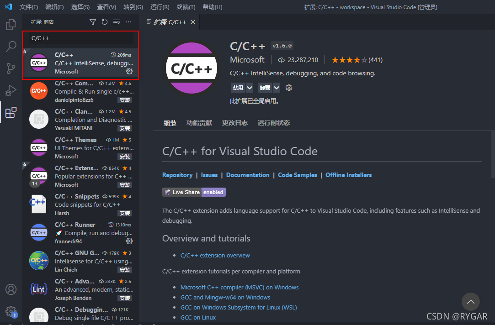Open GCC on Linux link
495x325 pixels.
[x=198, y=317]
